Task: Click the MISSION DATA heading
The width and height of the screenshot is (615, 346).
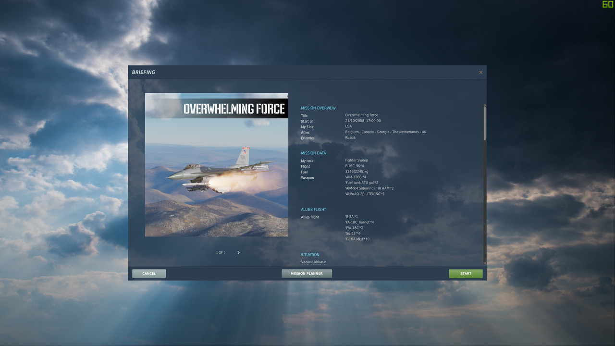Action: [x=313, y=153]
